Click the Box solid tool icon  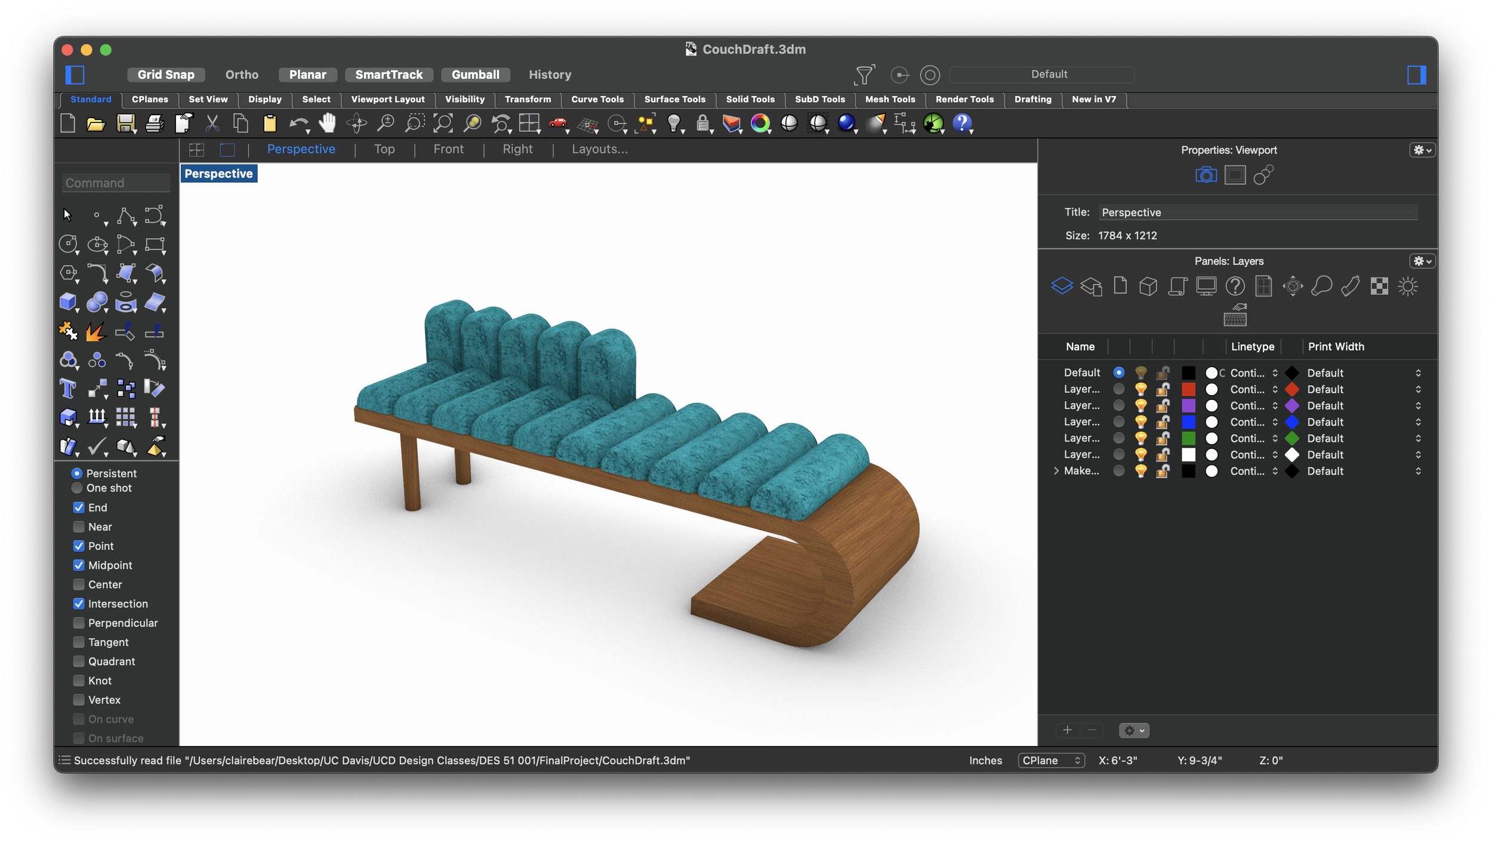click(67, 301)
